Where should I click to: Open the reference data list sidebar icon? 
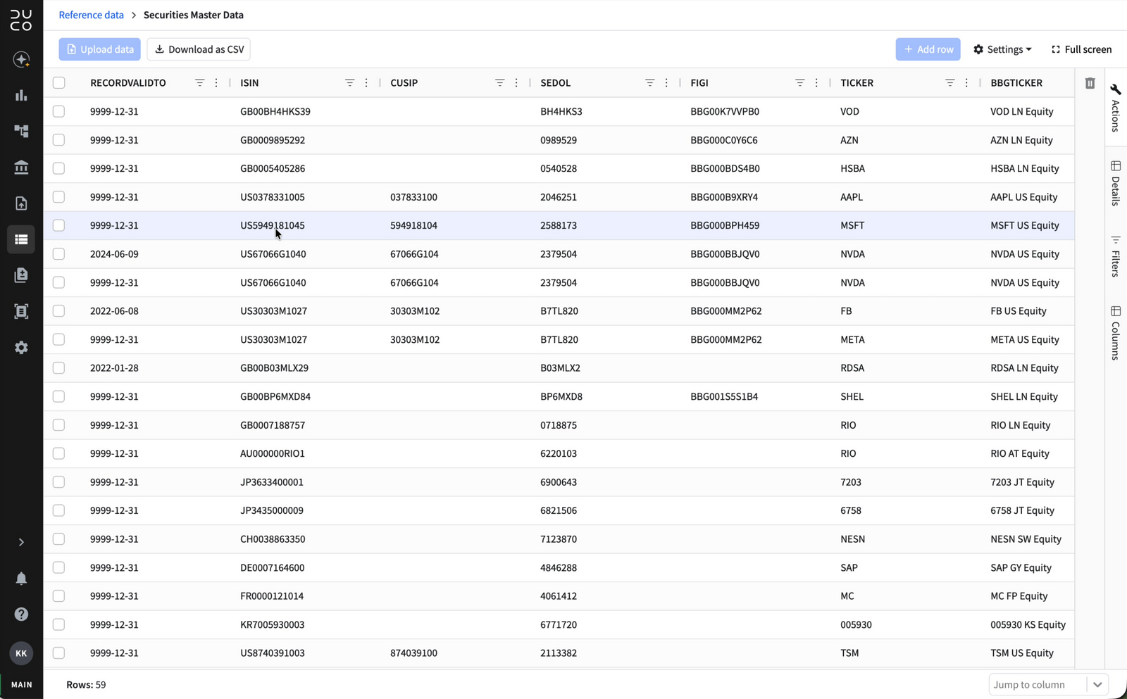click(x=21, y=239)
